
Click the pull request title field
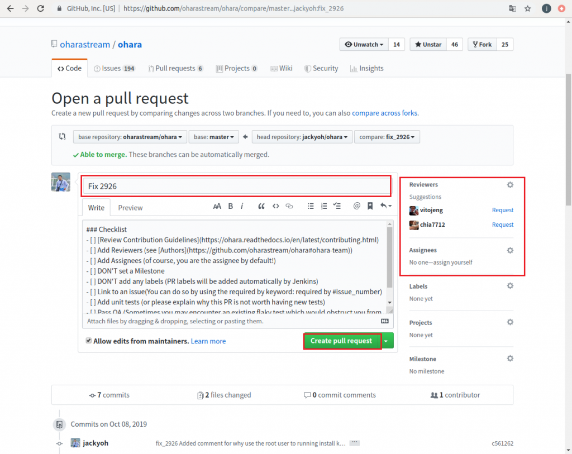(x=236, y=187)
